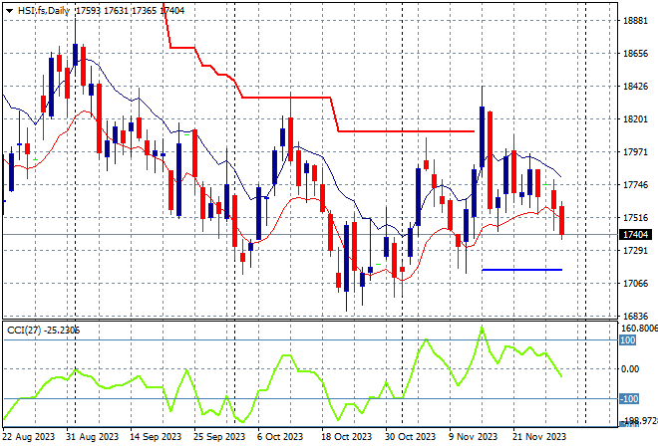
Task: Click the 21 Nov 2023 date label
Action: click(x=538, y=437)
